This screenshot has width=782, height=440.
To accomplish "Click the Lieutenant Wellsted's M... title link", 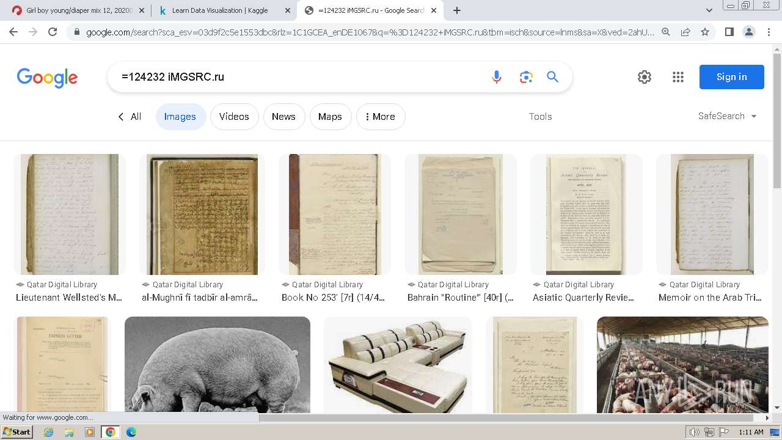I will (69, 298).
